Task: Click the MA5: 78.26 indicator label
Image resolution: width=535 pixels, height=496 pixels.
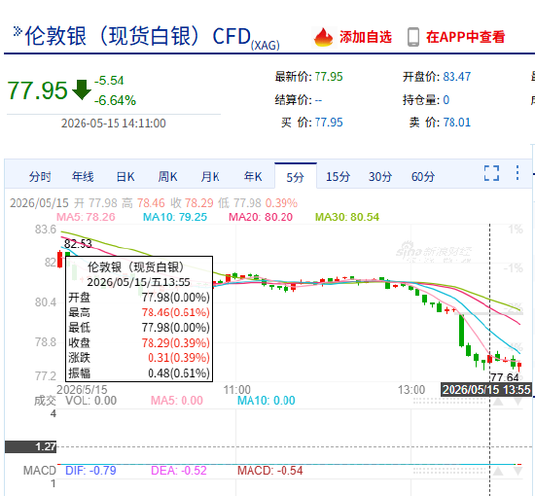Action: [x=86, y=217]
